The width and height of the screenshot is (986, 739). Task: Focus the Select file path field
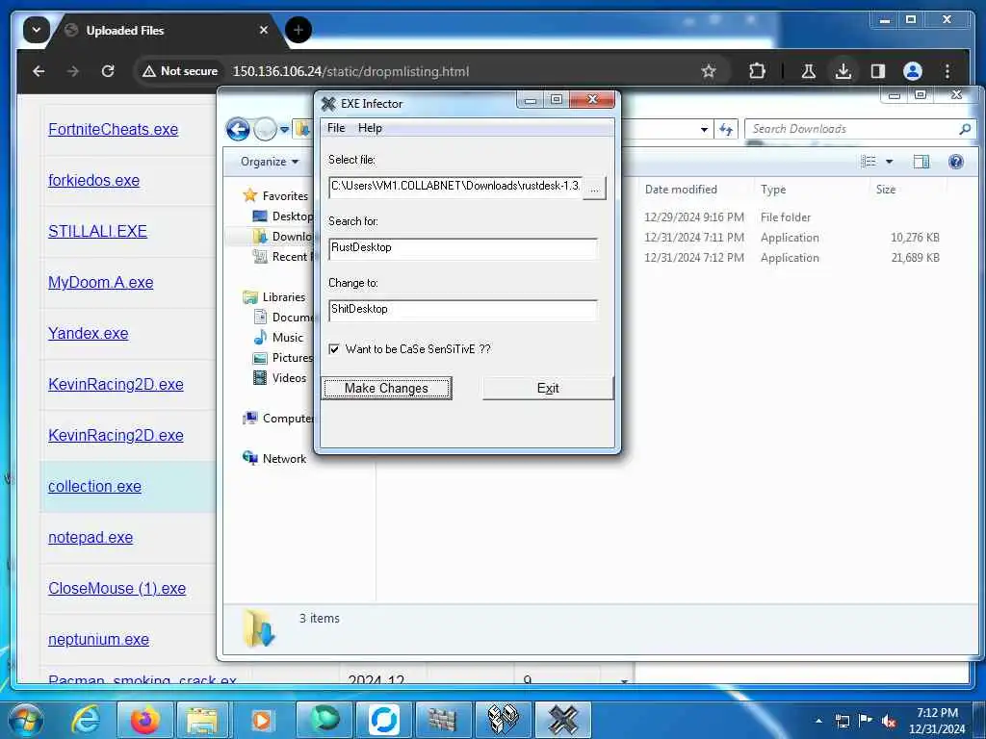455,187
